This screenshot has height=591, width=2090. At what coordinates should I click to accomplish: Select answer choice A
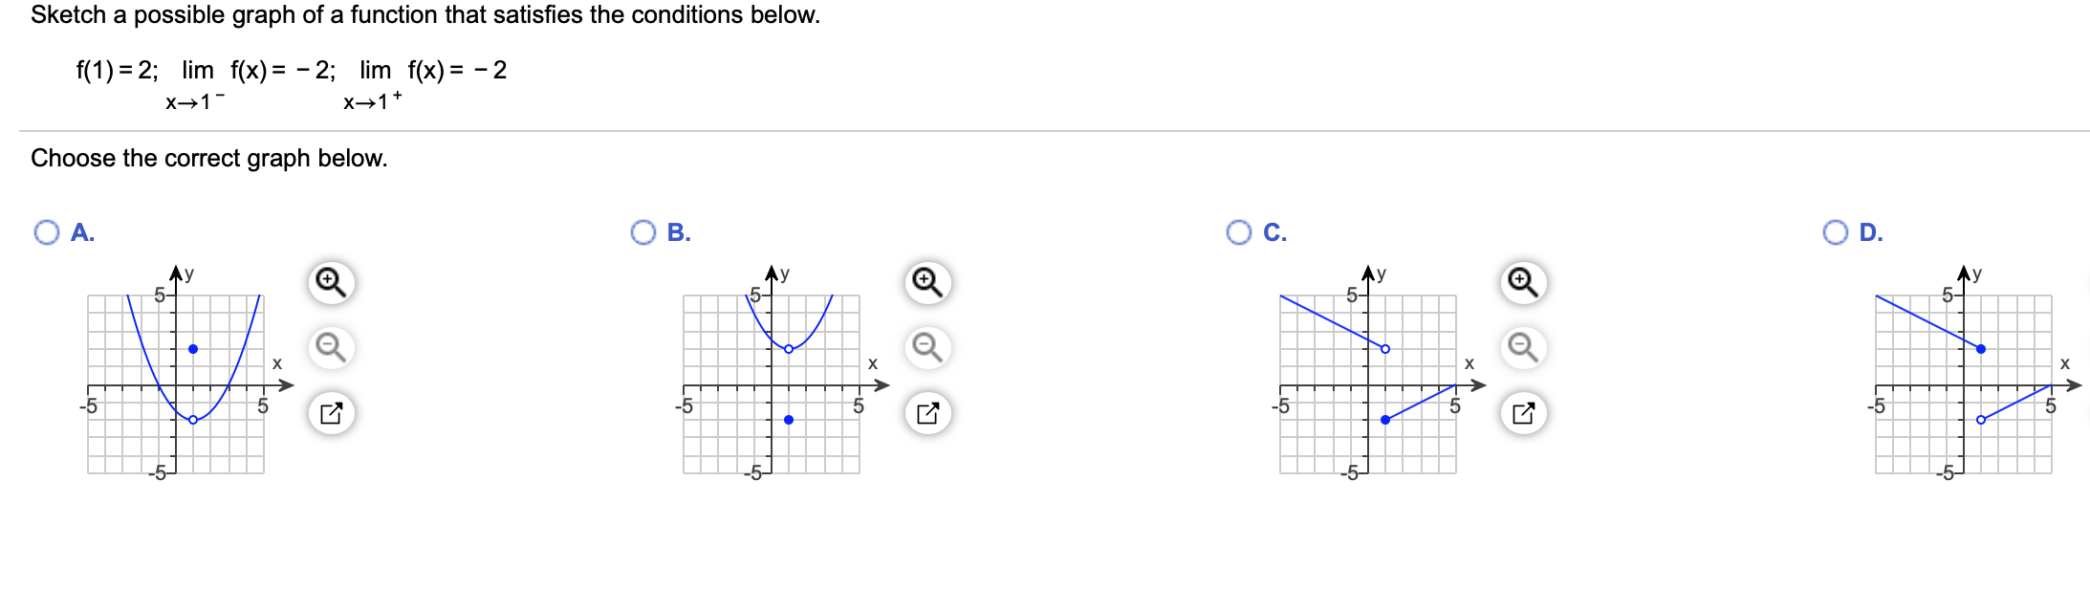47,230
